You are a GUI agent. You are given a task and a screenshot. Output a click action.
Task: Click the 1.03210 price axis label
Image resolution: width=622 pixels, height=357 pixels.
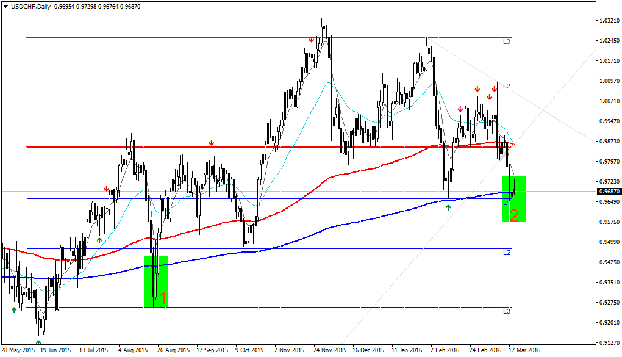(x=610, y=21)
